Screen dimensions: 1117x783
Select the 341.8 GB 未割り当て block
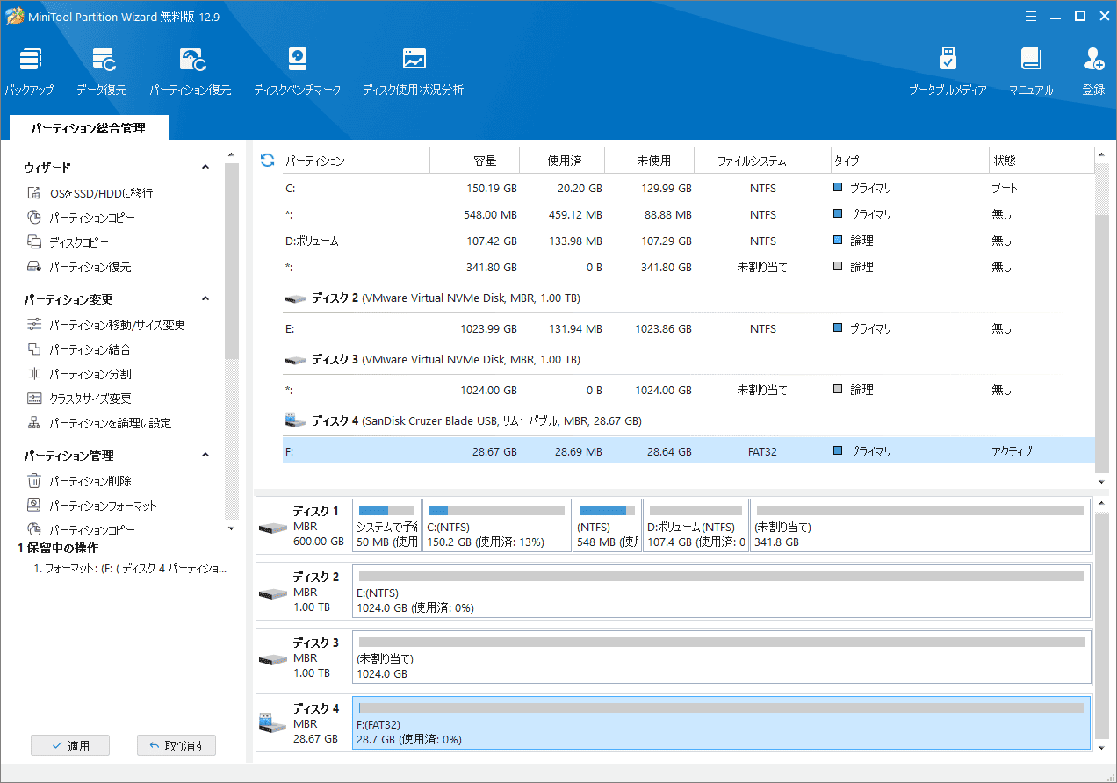(x=919, y=526)
